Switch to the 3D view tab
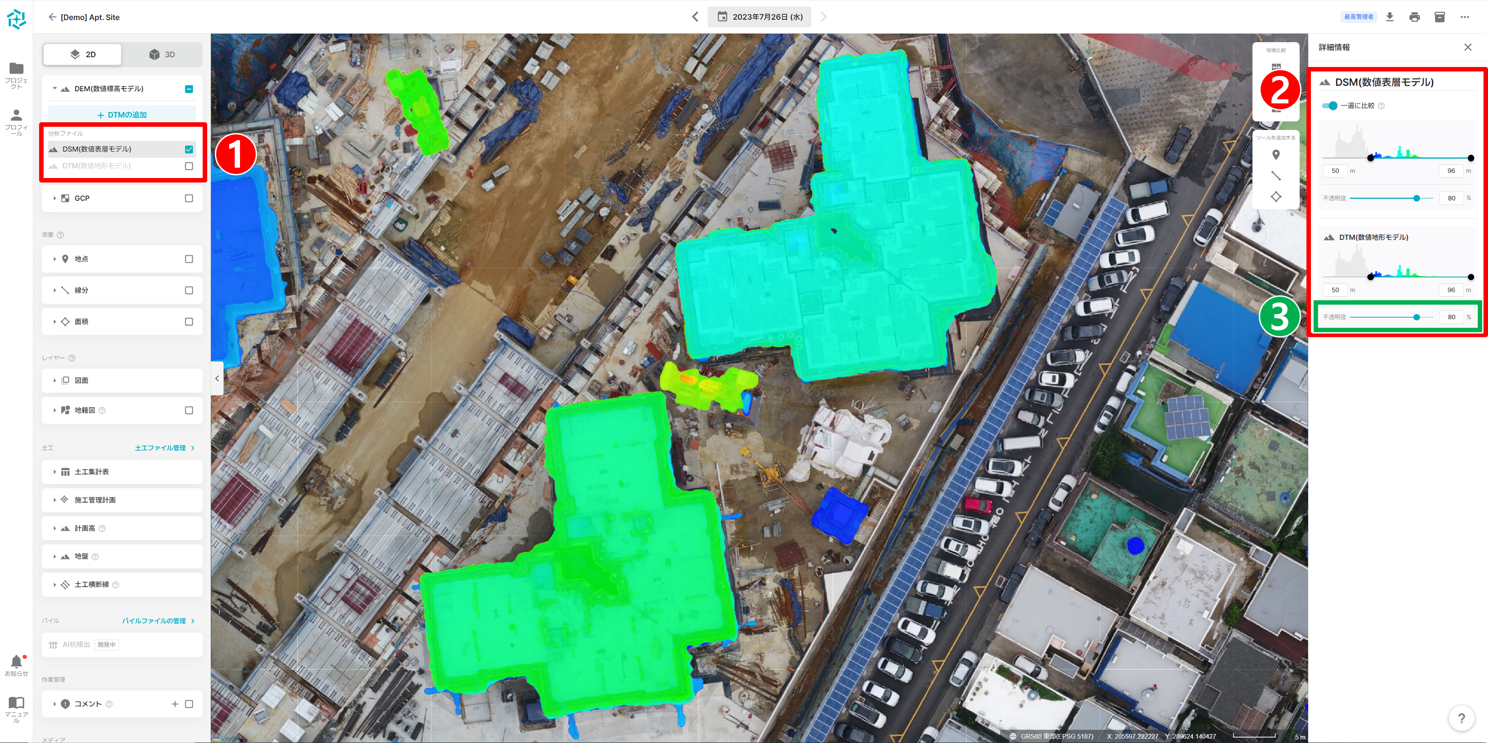This screenshot has height=743, width=1488. (x=162, y=54)
